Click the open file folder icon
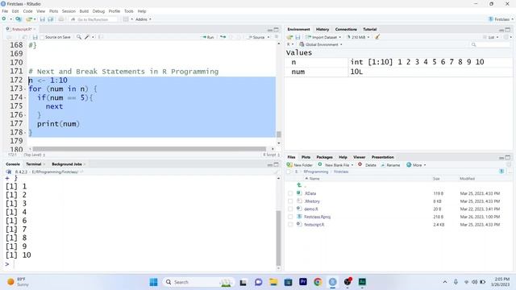Viewport: 516px width, 290px height. [x=29, y=19]
